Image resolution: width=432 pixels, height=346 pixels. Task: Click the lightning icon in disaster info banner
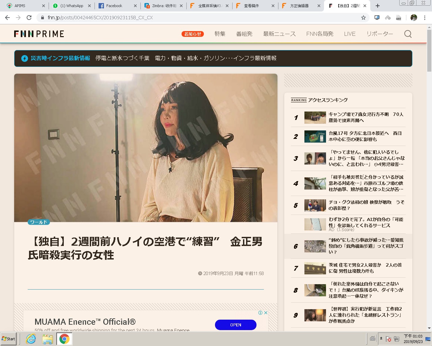tap(24, 58)
